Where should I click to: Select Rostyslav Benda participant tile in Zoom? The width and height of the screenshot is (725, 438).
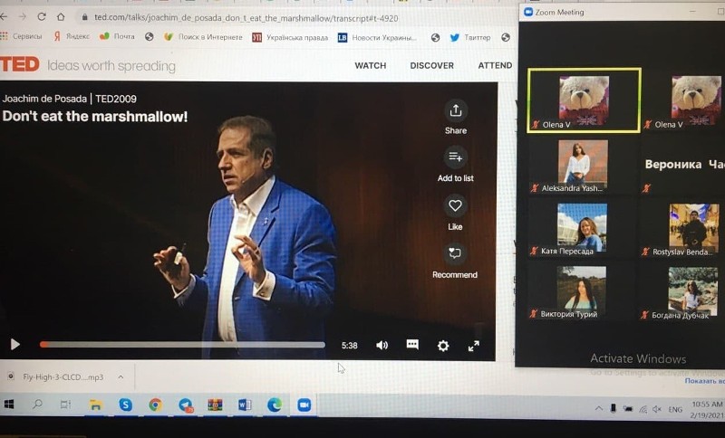683,229
